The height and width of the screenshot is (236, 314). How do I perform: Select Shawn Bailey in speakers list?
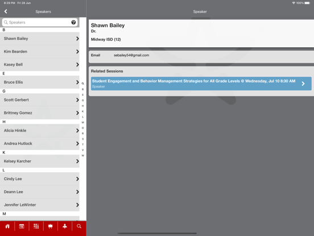(40, 39)
